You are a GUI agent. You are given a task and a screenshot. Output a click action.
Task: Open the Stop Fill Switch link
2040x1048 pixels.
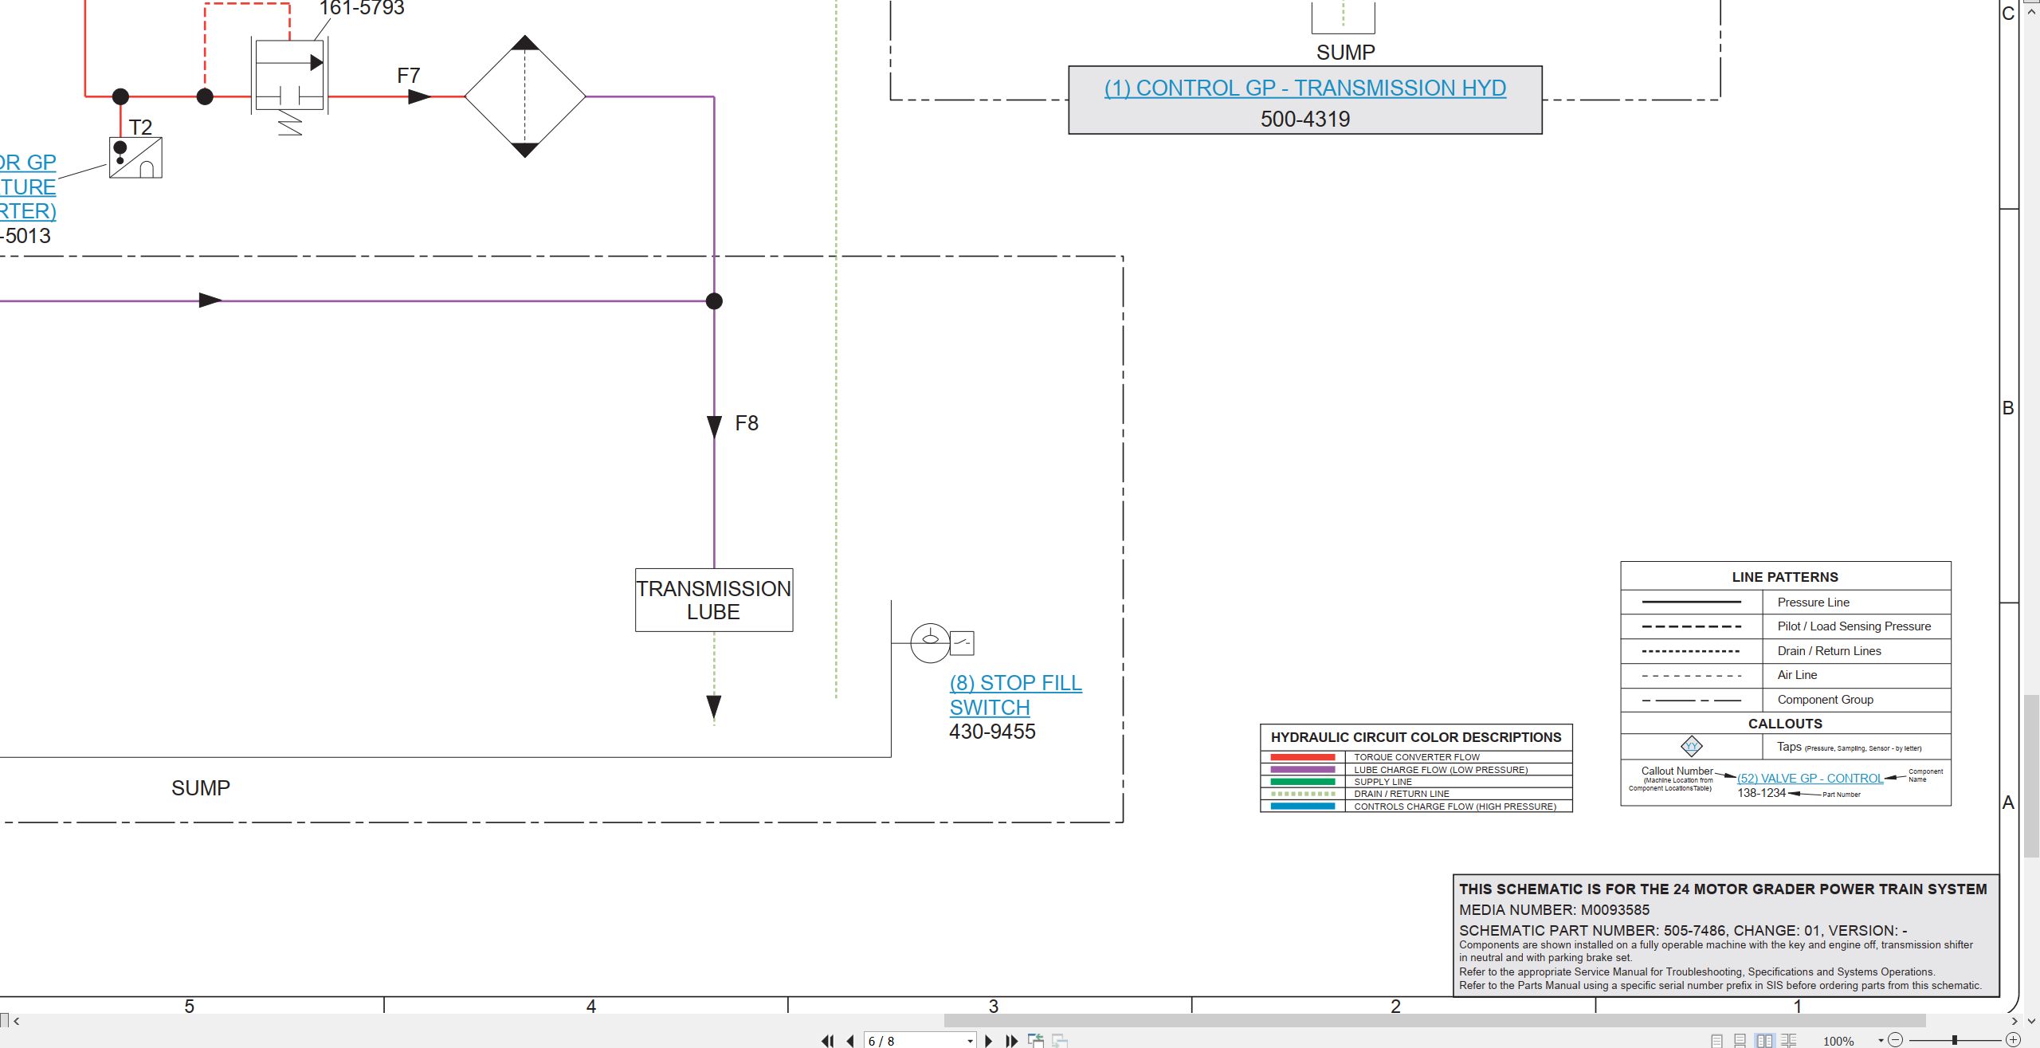(x=1015, y=695)
